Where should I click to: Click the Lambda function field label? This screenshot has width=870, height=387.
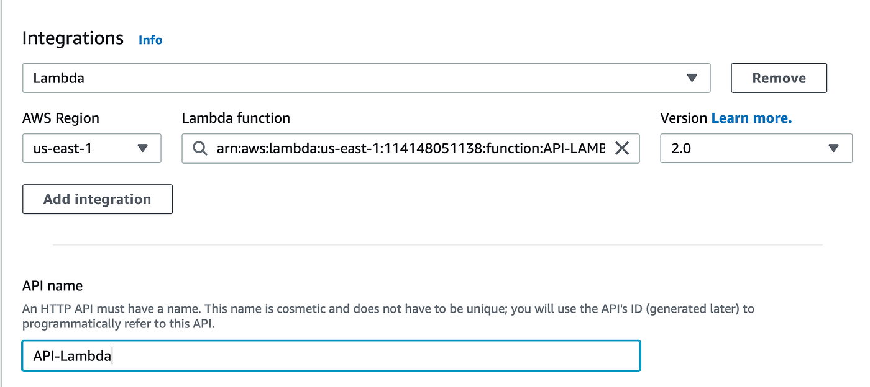click(x=236, y=117)
